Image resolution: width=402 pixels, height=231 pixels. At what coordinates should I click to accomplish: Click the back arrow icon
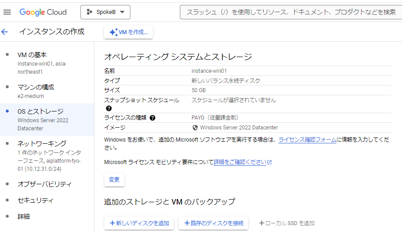(5, 32)
